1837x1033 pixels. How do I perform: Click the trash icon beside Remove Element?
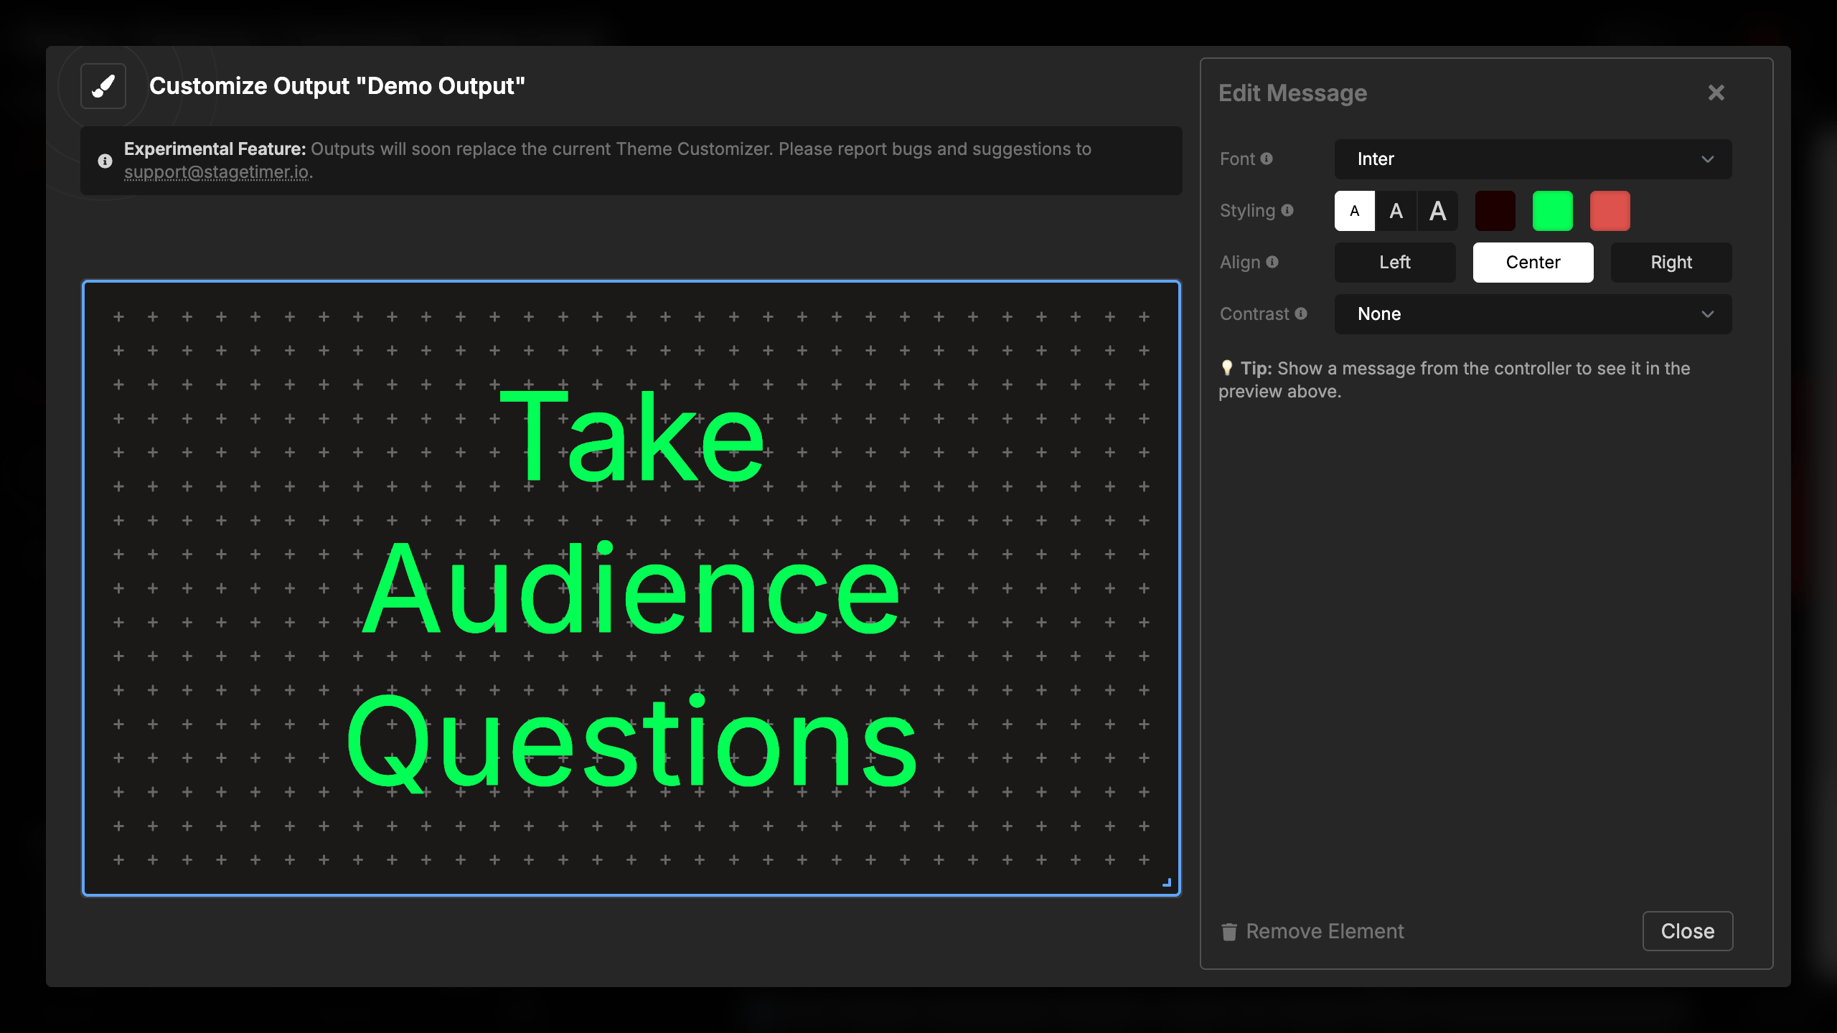pos(1229,931)
